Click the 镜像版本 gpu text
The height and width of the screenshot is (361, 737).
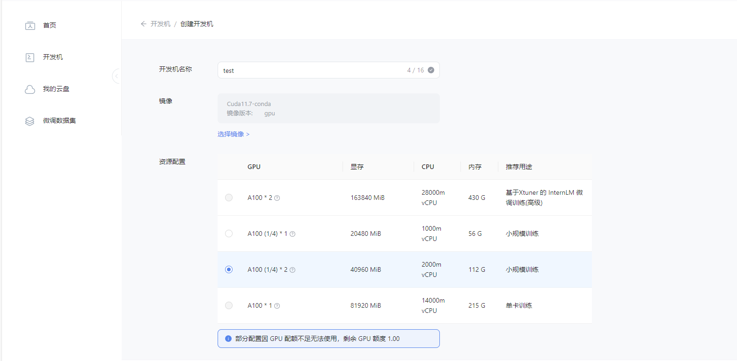tap(251, 113)
